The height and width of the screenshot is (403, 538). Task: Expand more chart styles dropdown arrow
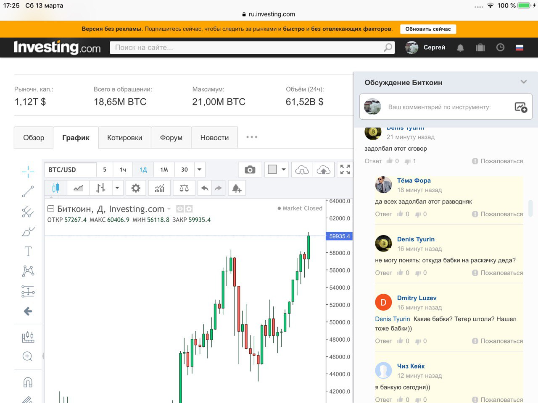[117, 188]
